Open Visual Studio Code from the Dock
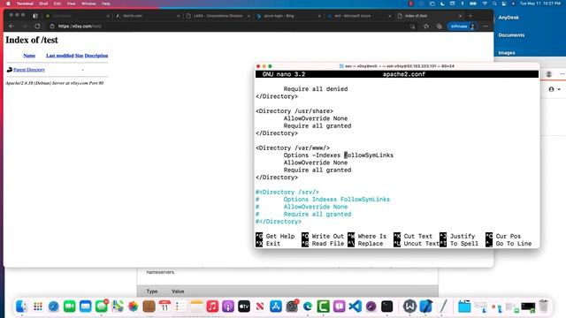Viewport: 566px width, 318px height. coord(356,307)
